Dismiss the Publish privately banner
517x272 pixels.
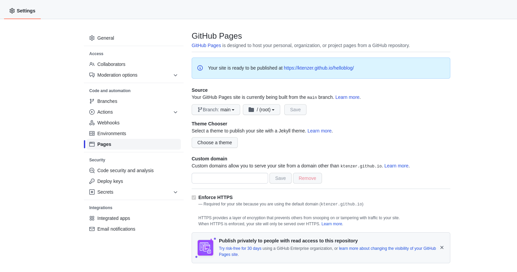coord(442,247)
